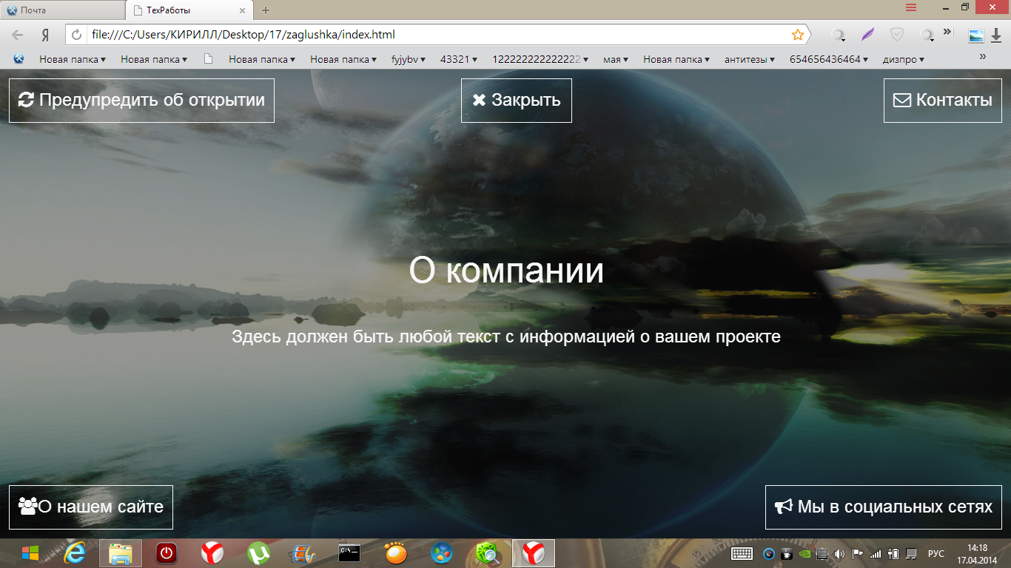Click the refresh icon in "Предупредить об открытии"
The image size is (1011, 568).
coord(26,100)
